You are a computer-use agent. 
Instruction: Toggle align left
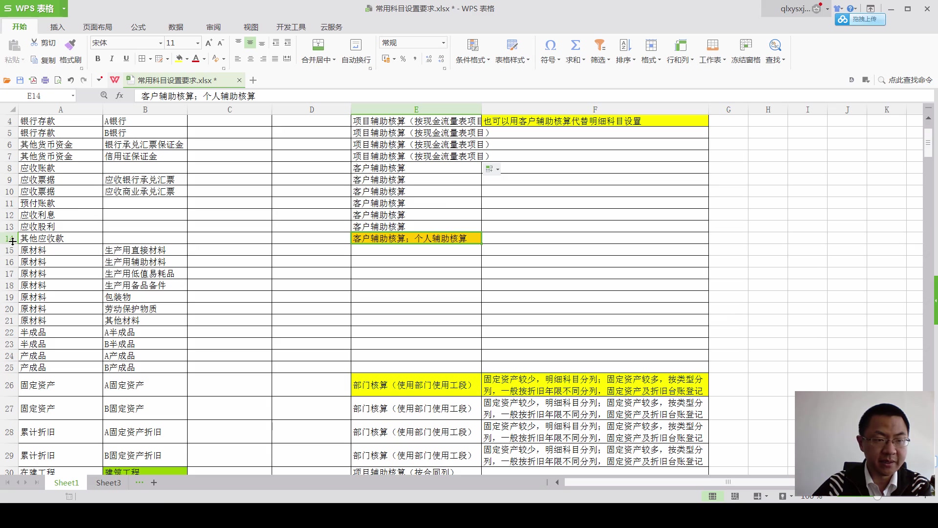click(238, 59)
